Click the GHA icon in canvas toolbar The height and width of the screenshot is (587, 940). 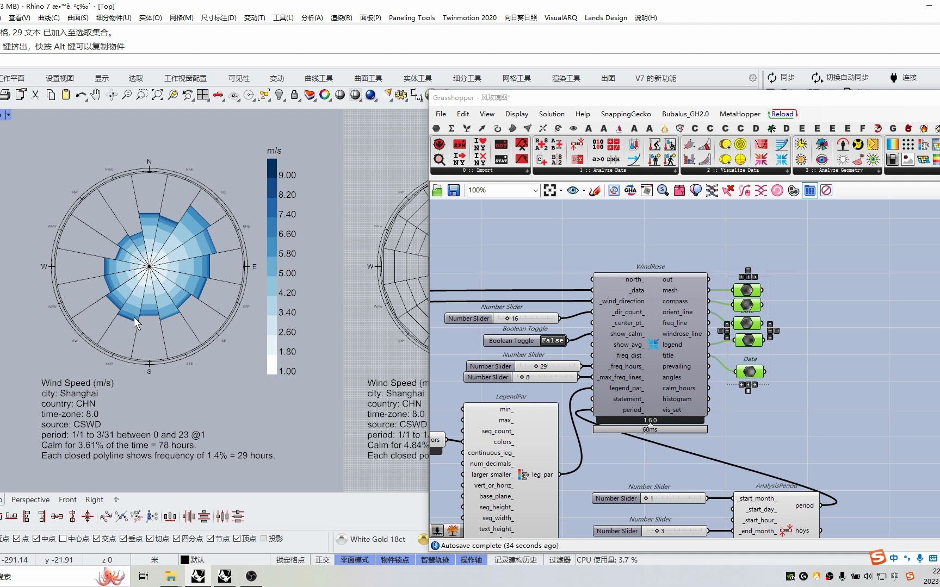[630, 190]
